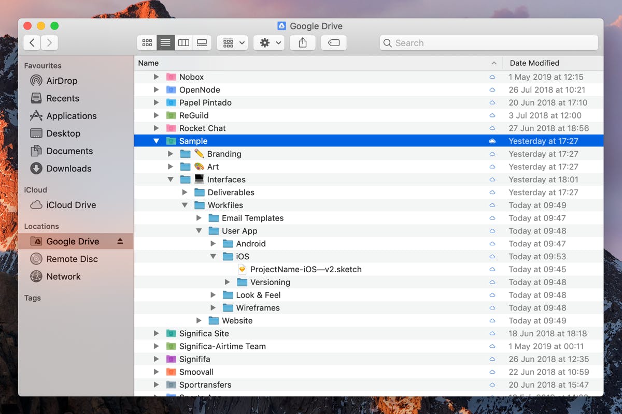Viewport: 622px width, 414px height.
Task: Click the Workfiles folder name
Action: click(x=225, y=205)
